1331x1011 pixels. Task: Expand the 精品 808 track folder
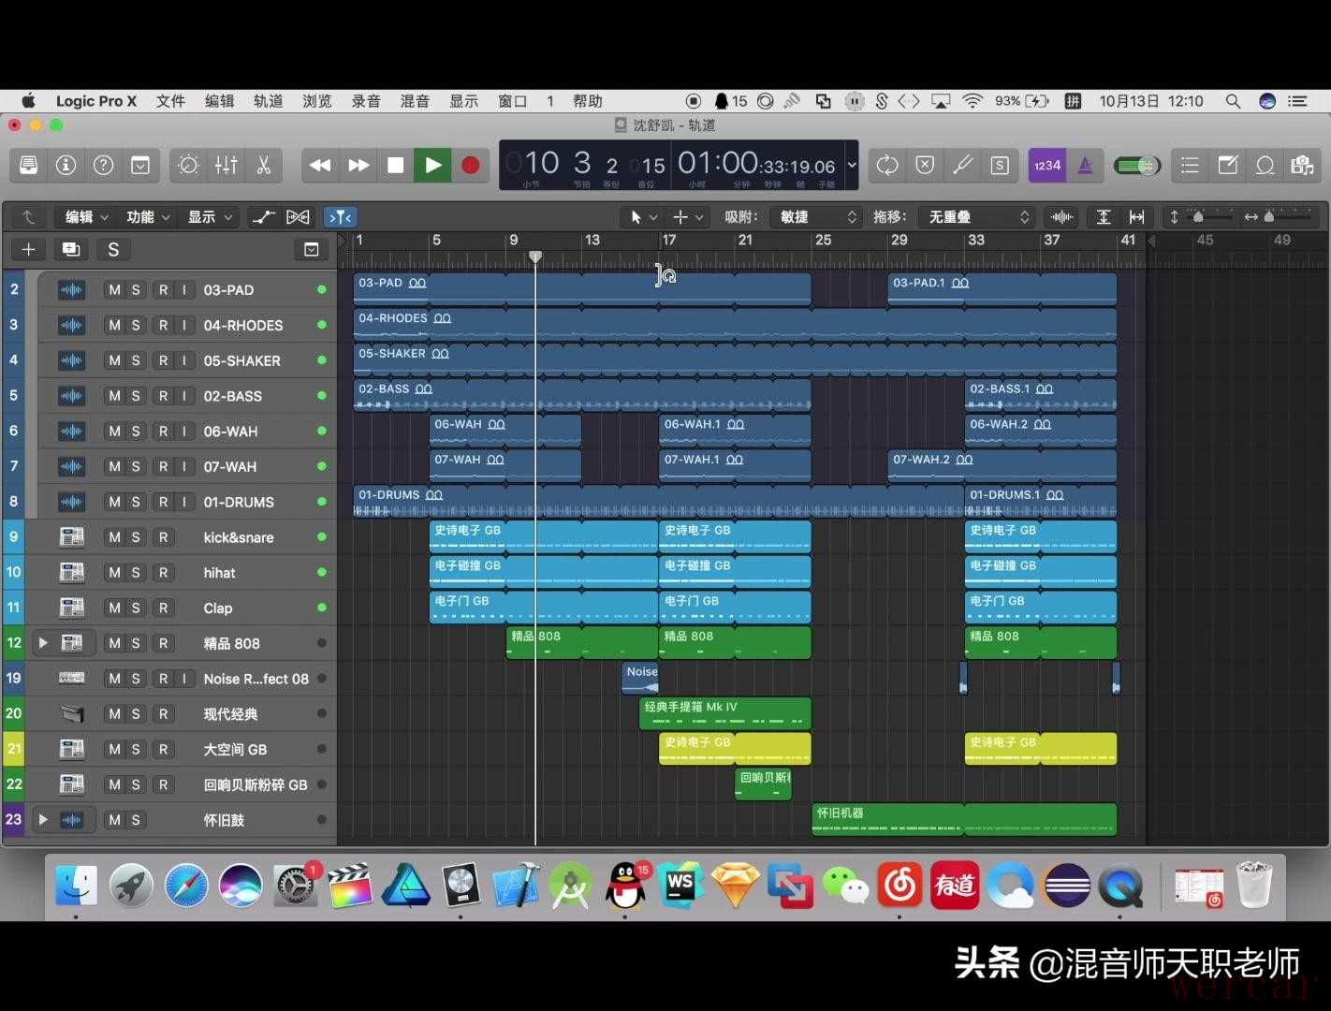coord(43,643)
